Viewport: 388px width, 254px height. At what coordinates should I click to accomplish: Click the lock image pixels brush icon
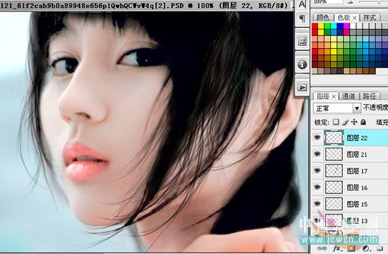pos(345,122)
